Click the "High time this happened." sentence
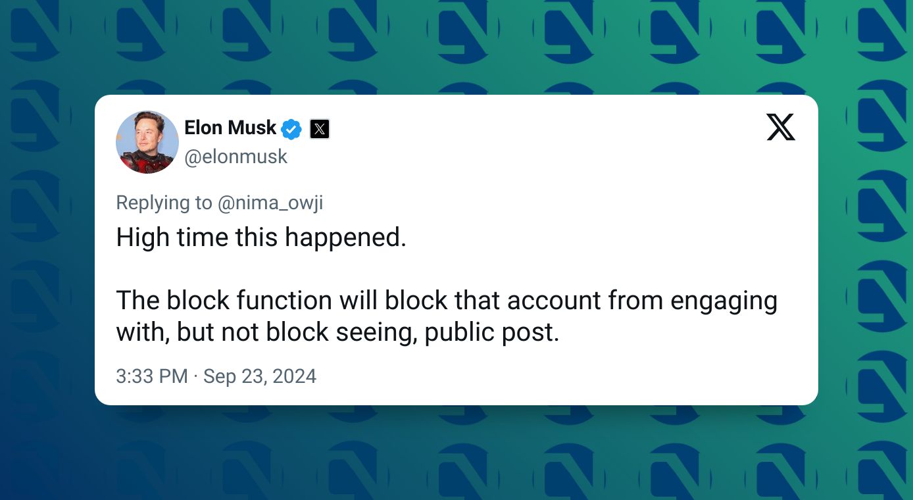 [261, 237]
